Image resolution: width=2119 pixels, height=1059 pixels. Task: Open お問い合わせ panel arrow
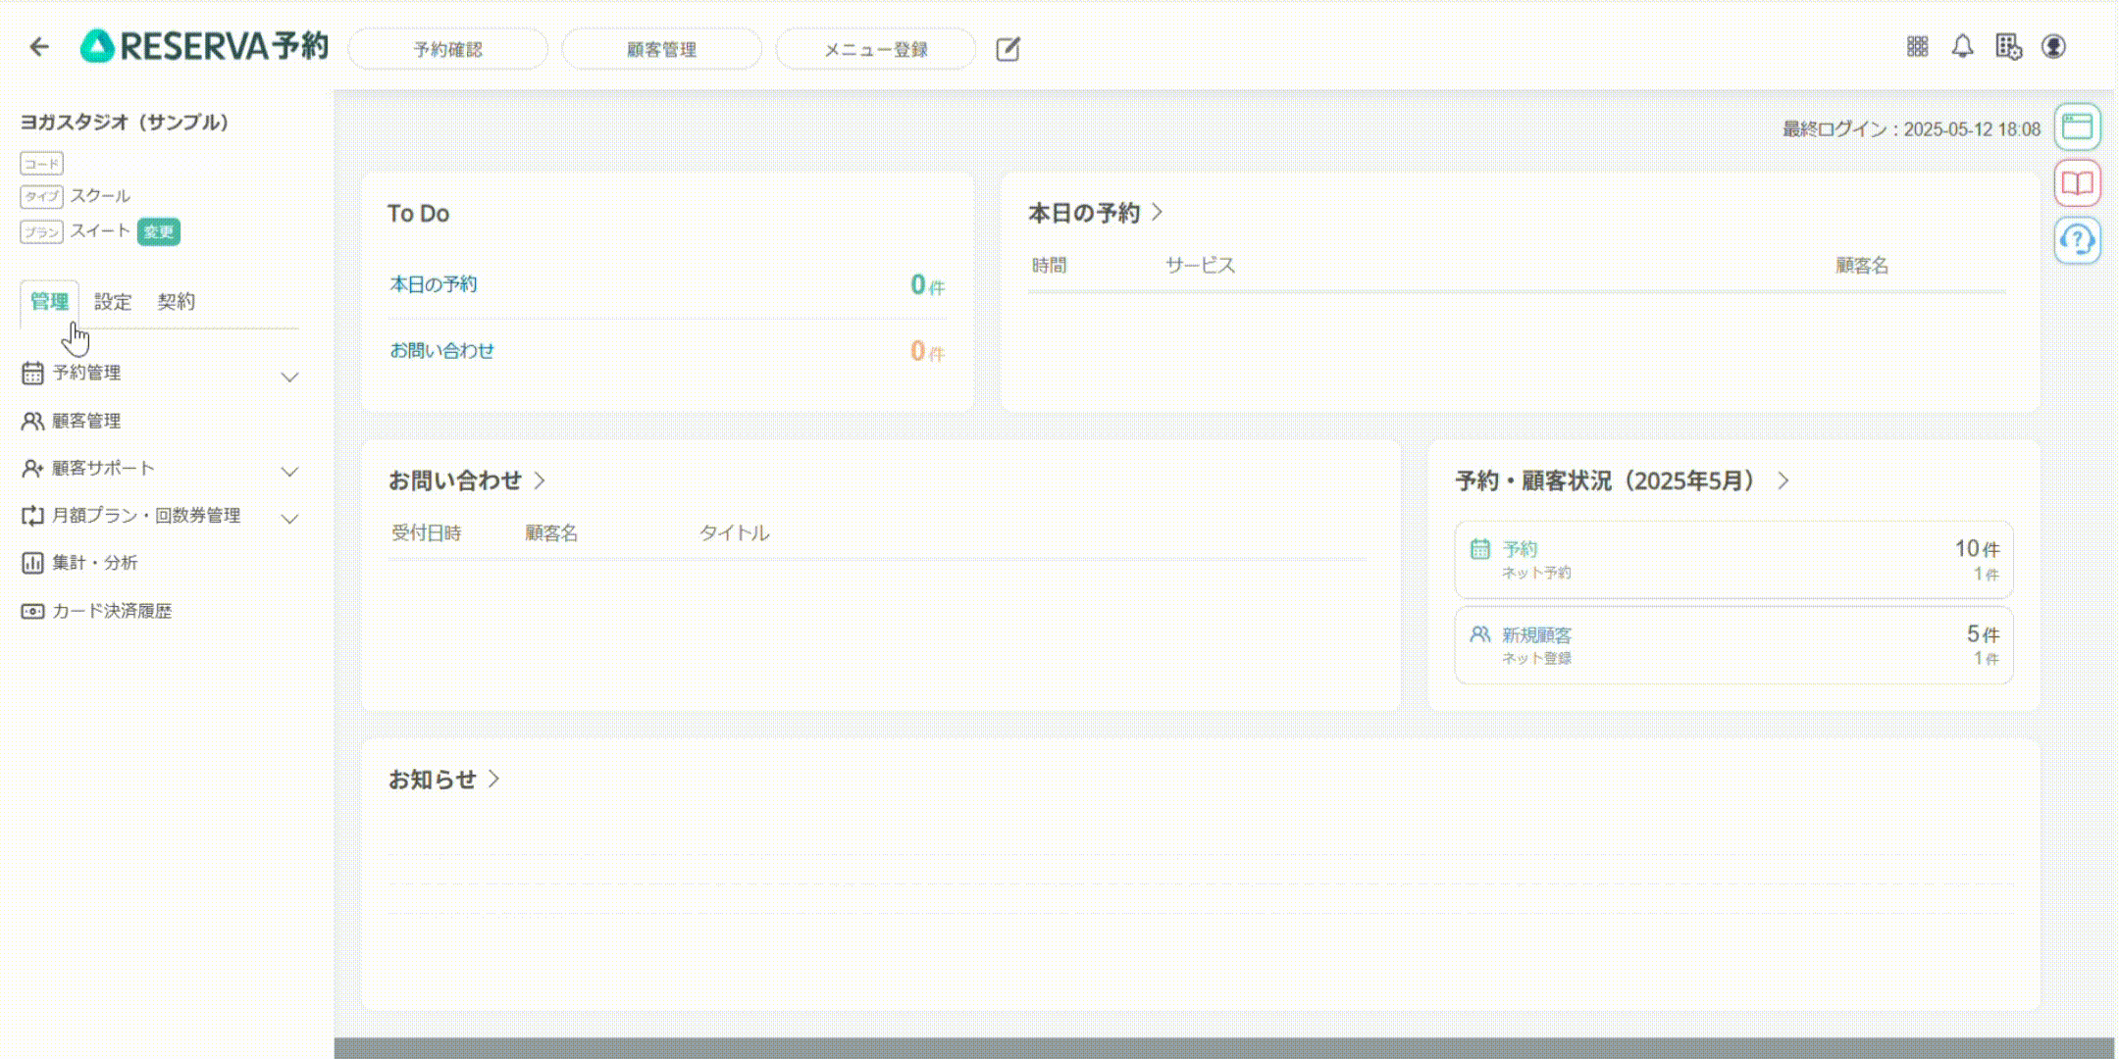point(540,480)
